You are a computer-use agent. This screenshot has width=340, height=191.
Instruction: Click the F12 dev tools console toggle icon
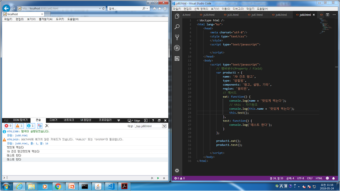146,120
